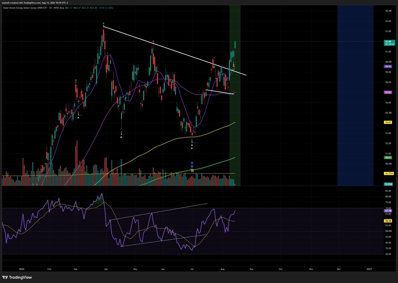Select the long descending white trendline
This screenshot has height=283, width=398.
pyautogui.click(x=175, y=50)
